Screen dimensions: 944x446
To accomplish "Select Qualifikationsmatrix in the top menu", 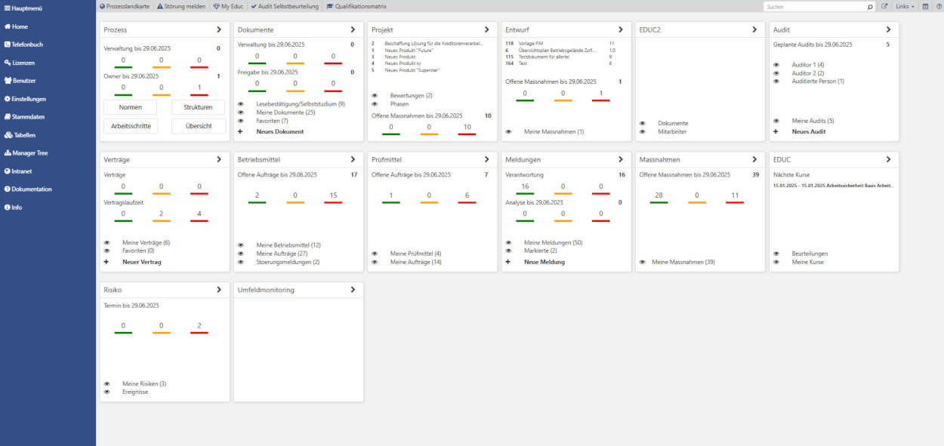I will tap(355, 6).
